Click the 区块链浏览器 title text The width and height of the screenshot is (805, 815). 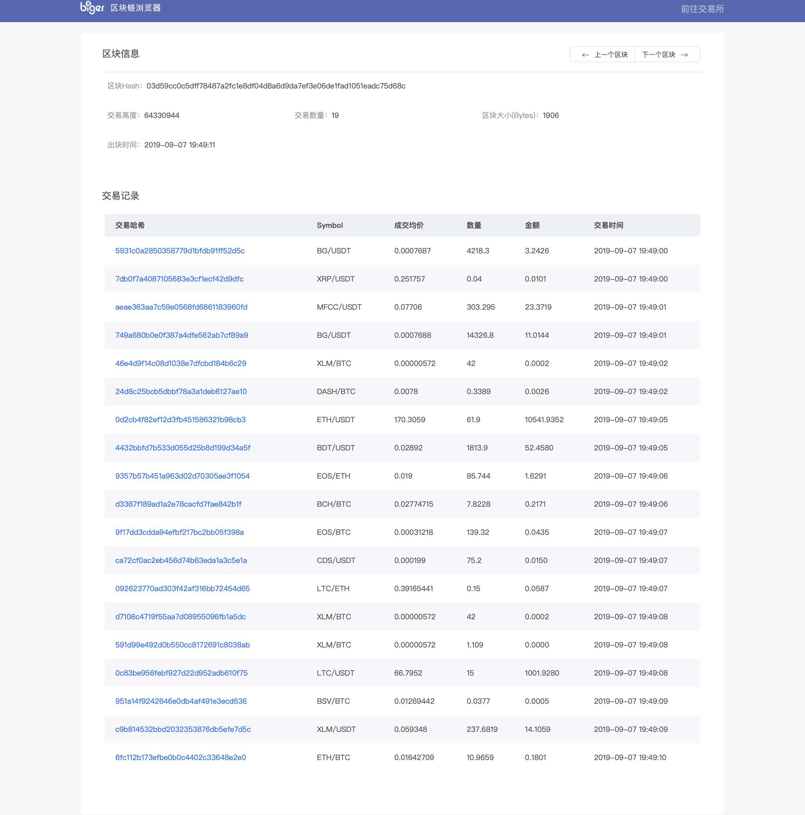click(x=136, y=8)
